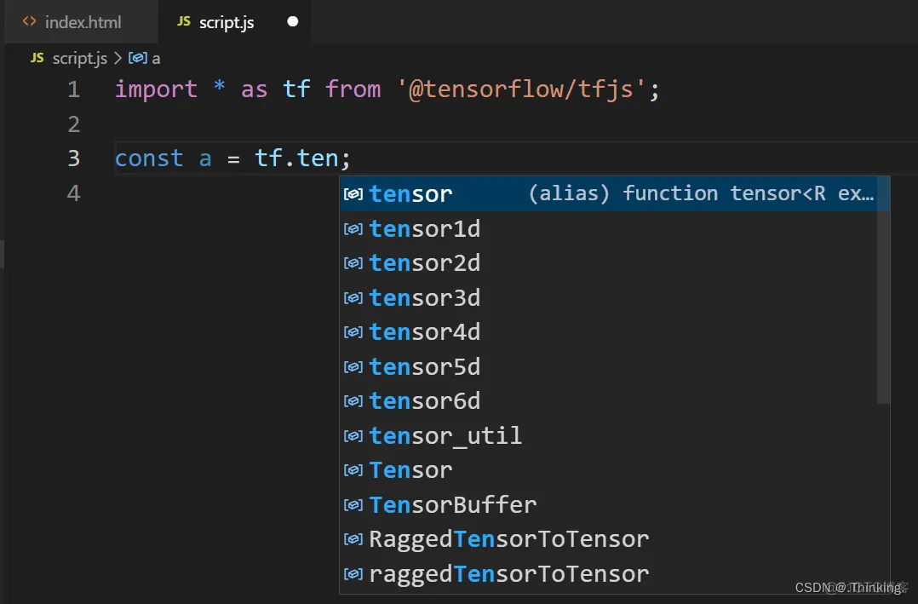Screen dimensions: 918x604
Task: Click the symbol icon beside 'TensorBuffer'
Action: pyautogui.click(x=353, y=504)
